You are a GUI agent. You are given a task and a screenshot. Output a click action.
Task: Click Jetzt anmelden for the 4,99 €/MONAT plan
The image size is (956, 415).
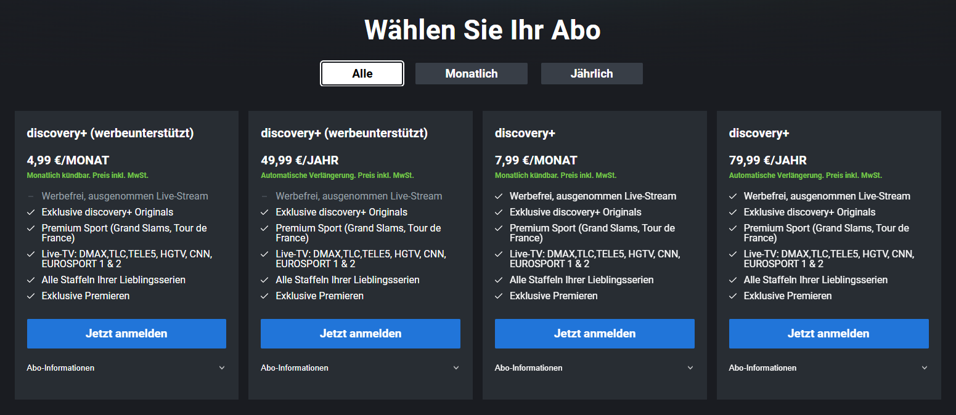[x=126, y=334]
